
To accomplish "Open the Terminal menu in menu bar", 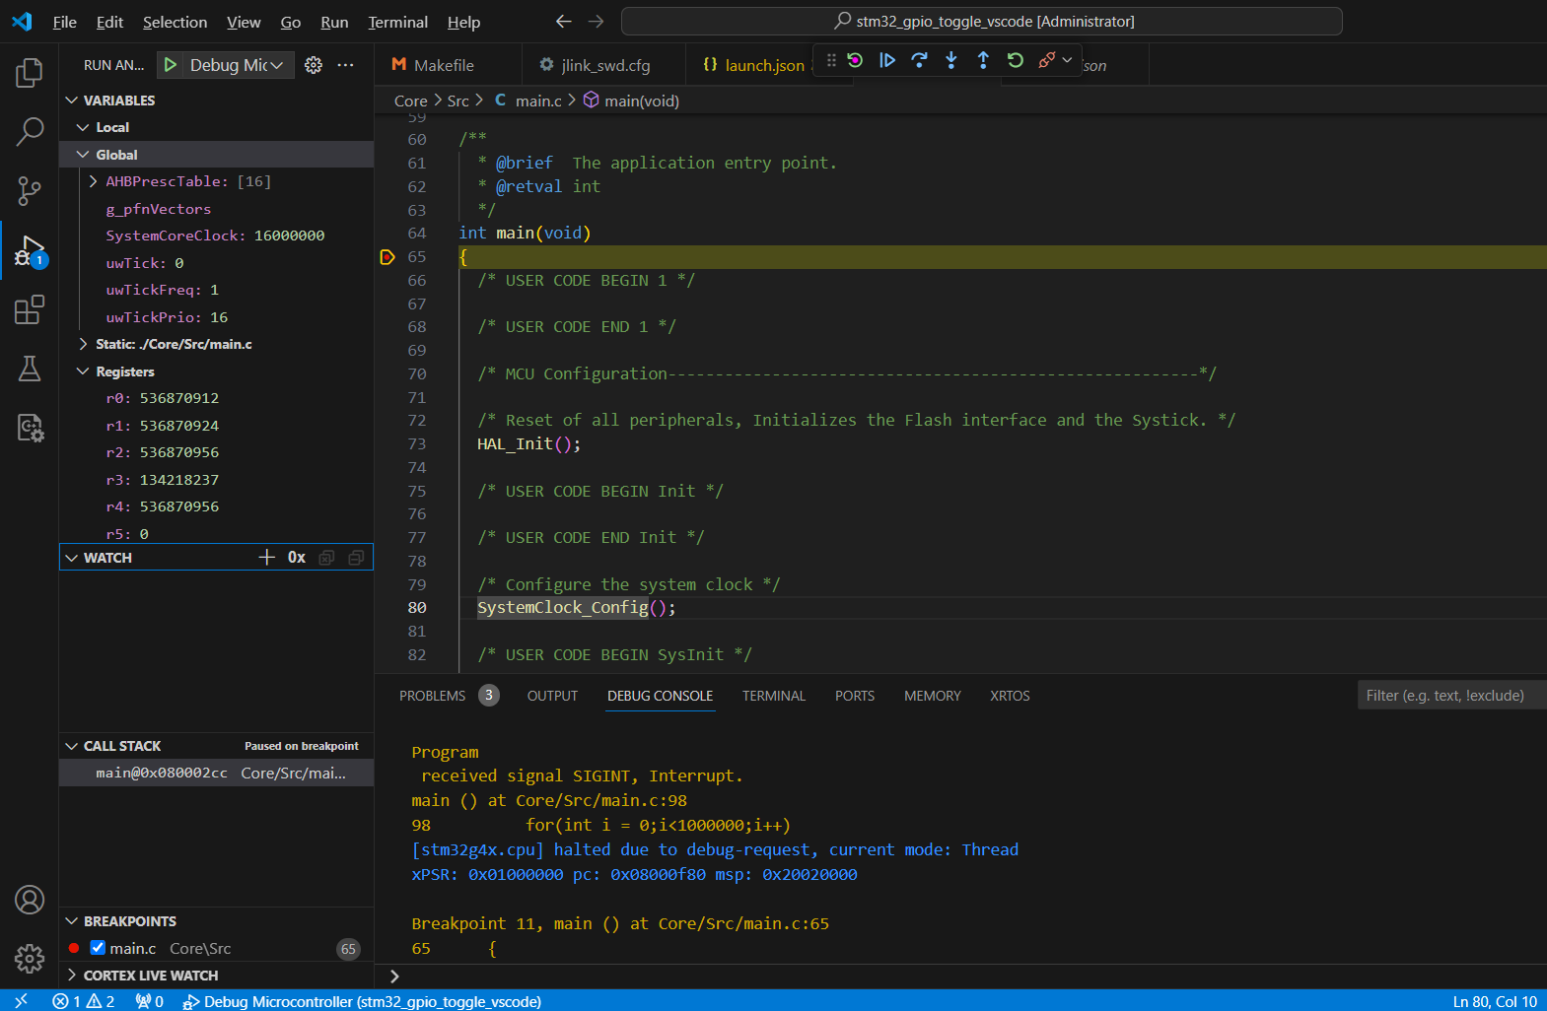I will coord(397,22).
